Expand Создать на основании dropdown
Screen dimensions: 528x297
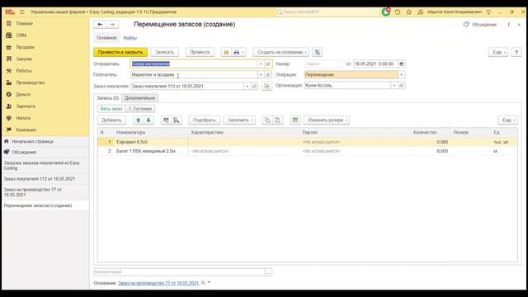coord(280,52)
